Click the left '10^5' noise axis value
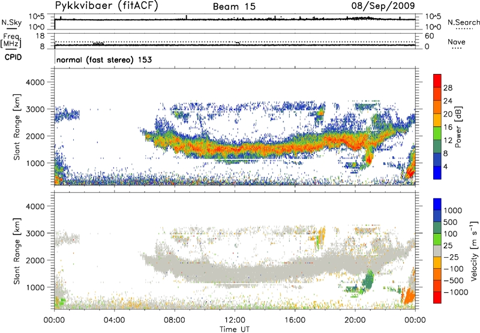The image size is (480, 333). click(x=37, y=17)
